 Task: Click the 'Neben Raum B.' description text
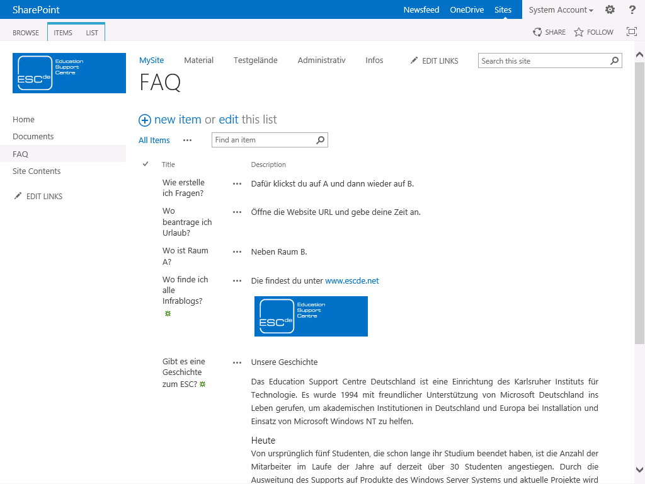279,252
